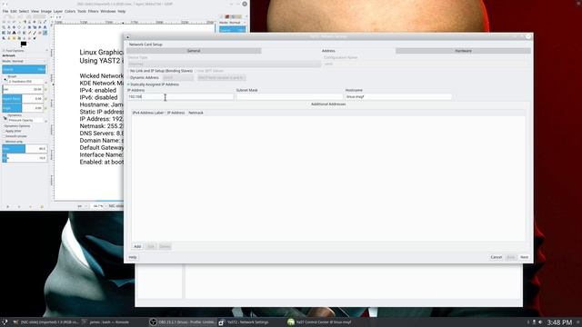The height and width of the screenshot is (327, 582).
Task: Click the Subnet Mask input field
Action: pos(289,97)
